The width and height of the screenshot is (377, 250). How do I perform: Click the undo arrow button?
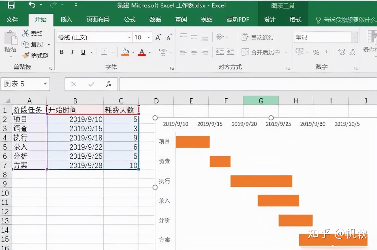coord(31,5)
